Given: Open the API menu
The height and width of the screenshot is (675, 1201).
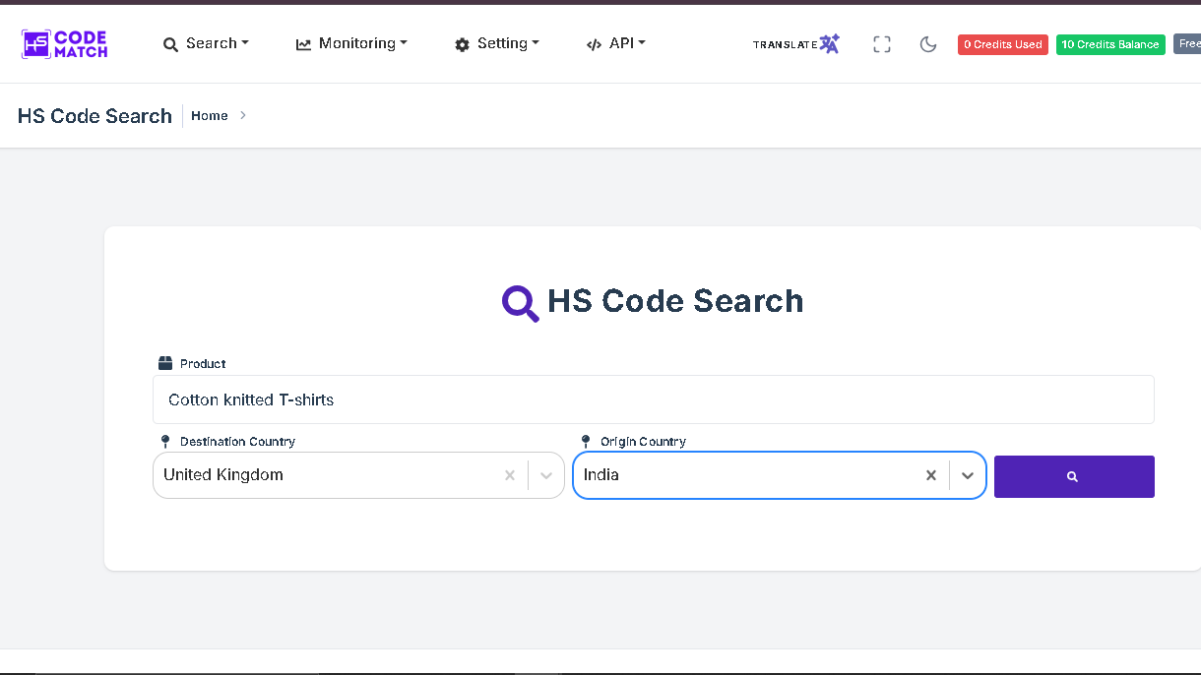Looking at the screenshot, I should (x=615, y=43).
